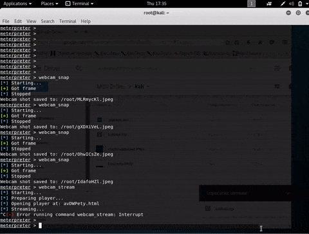309x234 pixels.
Task: Select workspace indicator 1
Action: (252, 4)
